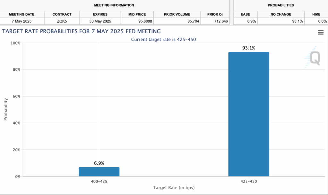Select the ZQK5 contract cell
328x195 pixels.
tap(62, 21)
